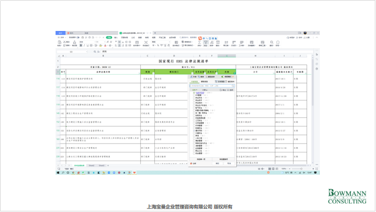376x212 pixels.
Task: Click the Find magnifier icon in ribbon
Action: point(272,42)
